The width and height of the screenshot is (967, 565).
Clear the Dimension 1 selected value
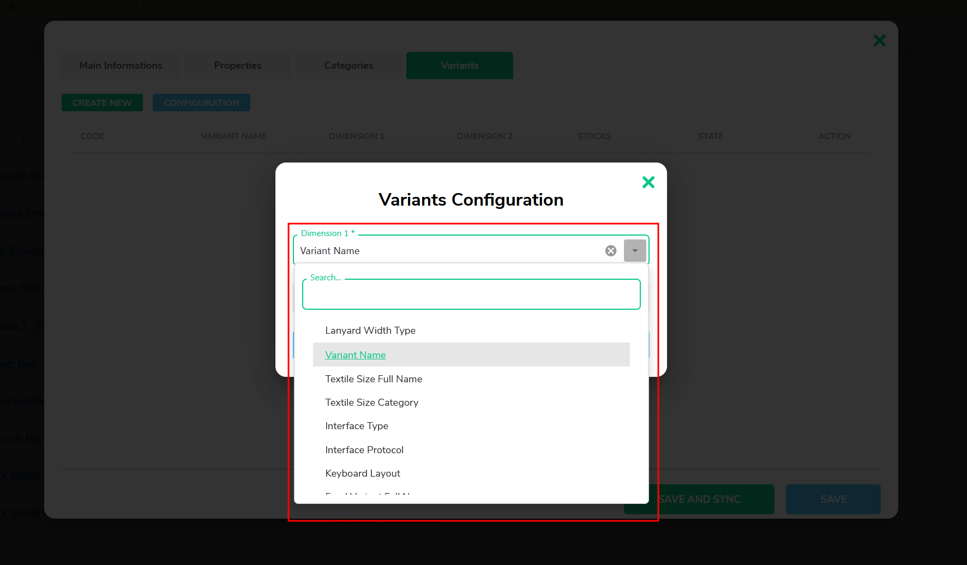(611, 251)
